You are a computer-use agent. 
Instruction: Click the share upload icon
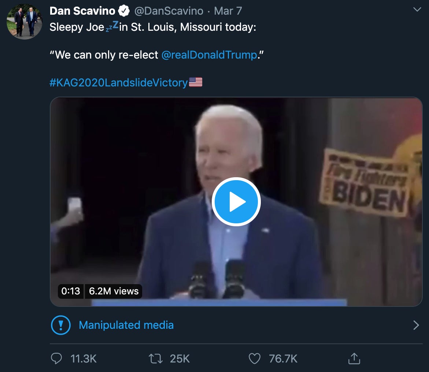click(x=354, y=359)
